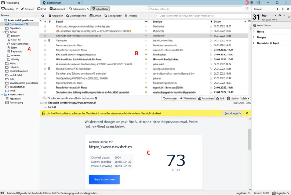
Task: Open the Mehr dropdown in message header
Action: 246,98
